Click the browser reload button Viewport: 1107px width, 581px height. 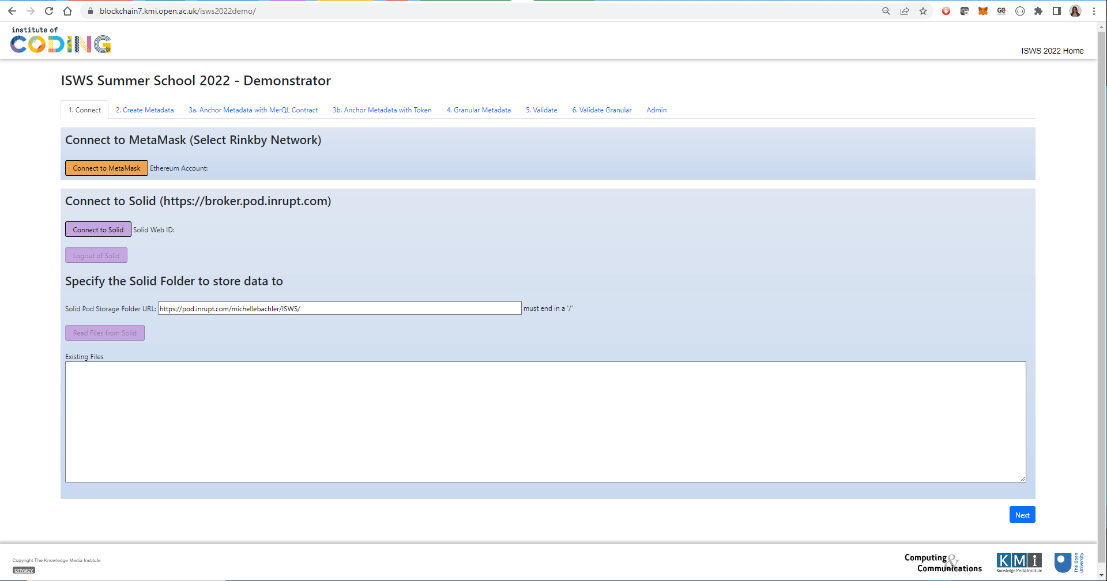49,11
